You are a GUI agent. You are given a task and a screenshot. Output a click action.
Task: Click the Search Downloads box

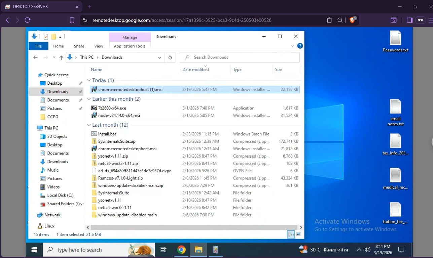[x=240, y=57]
